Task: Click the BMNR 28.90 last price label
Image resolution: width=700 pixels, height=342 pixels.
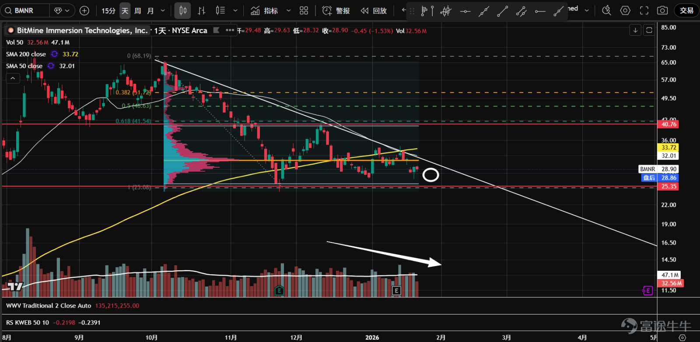Action: [658, 169]
